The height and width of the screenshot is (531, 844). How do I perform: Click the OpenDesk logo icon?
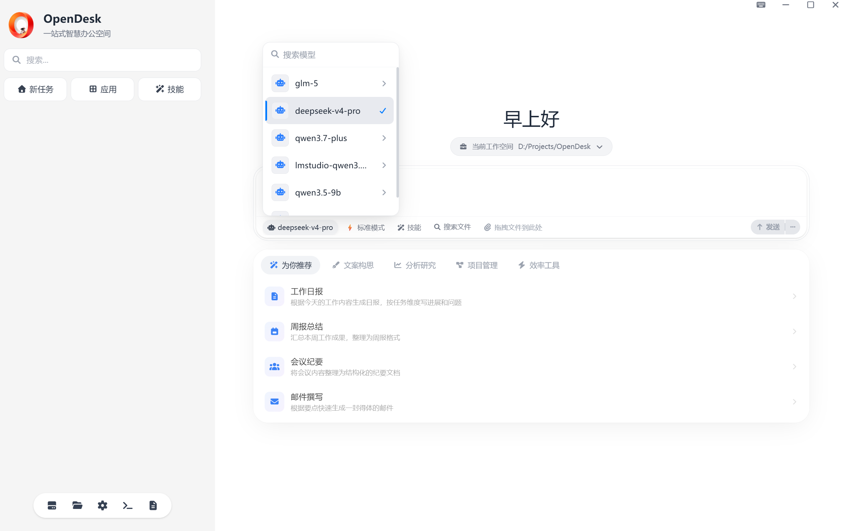pyautogui.click(x=21, y=25)
